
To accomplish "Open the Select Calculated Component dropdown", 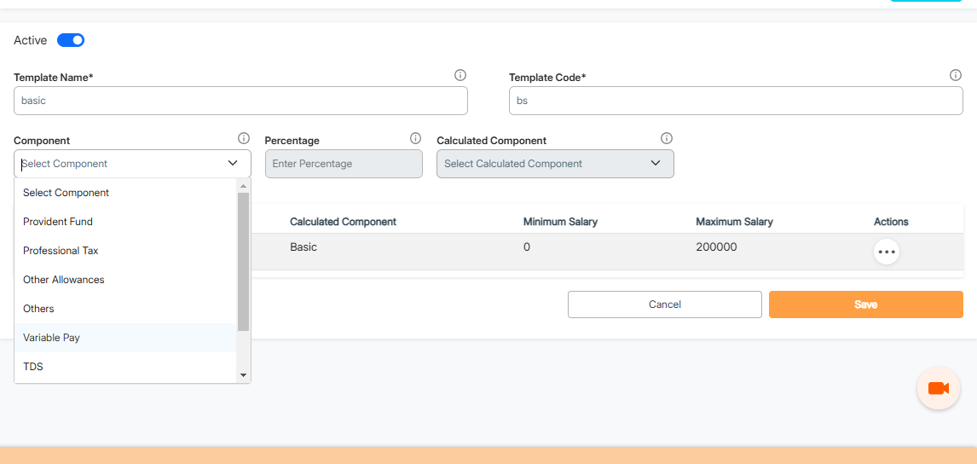I will coord(555,164).
